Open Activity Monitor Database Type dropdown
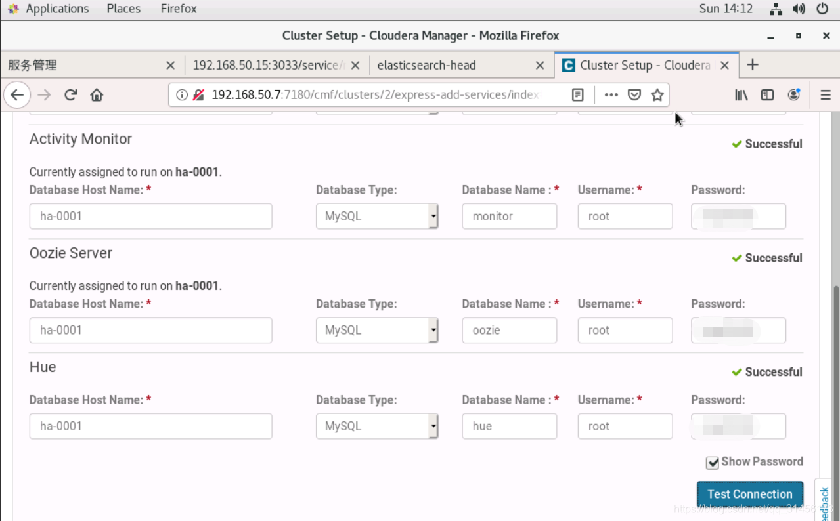Screen dimensions: 840x521 point(377,216)
